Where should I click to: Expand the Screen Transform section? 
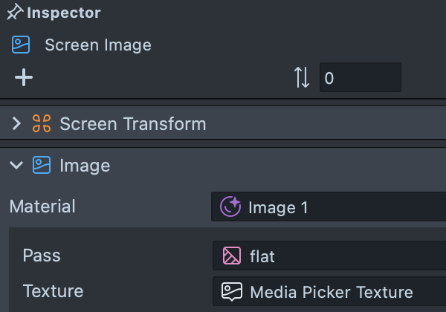(16, 123)
